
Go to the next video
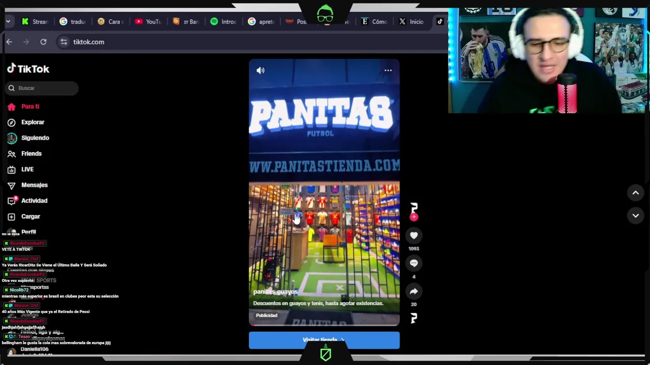tap(635, 215)
